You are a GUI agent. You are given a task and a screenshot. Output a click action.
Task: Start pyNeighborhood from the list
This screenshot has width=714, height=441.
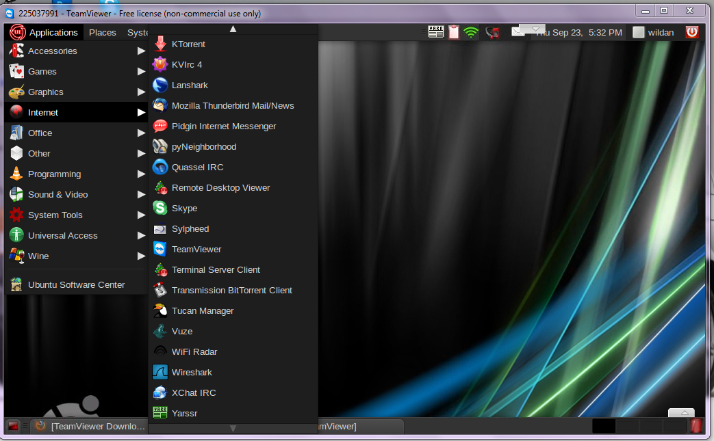point(233,146)
